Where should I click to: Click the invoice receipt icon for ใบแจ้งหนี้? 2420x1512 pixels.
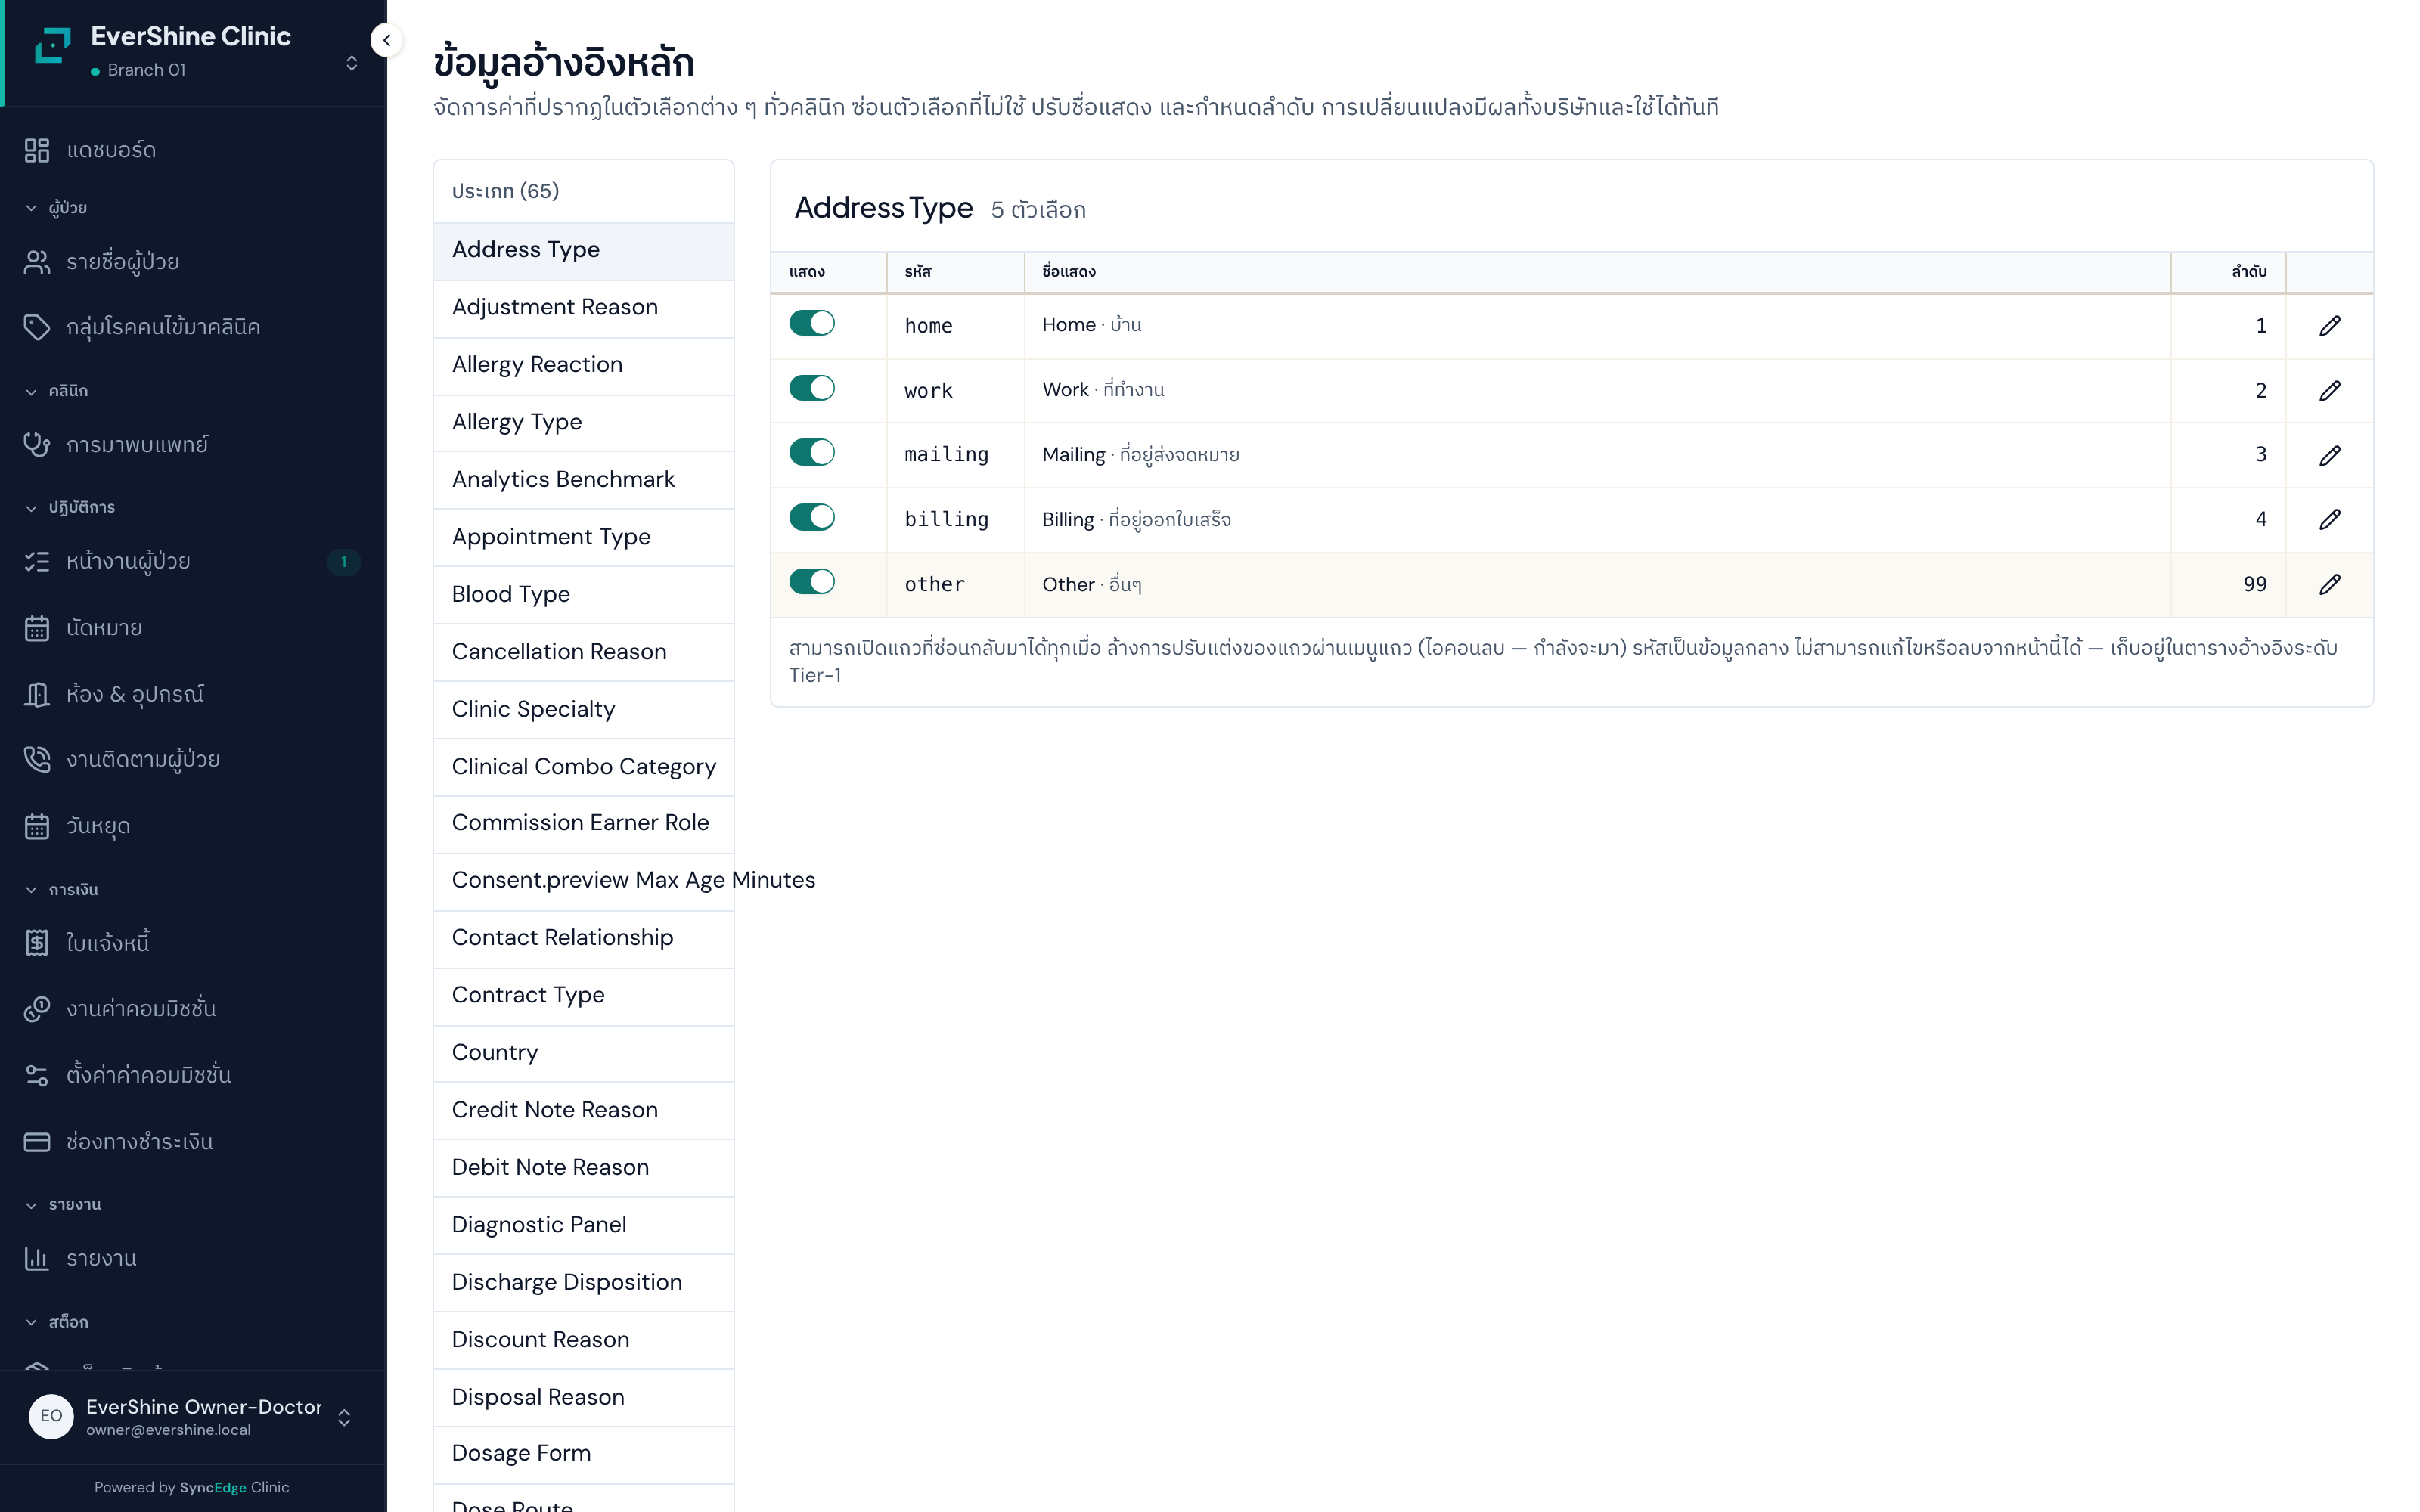click(x=37, y=942)
